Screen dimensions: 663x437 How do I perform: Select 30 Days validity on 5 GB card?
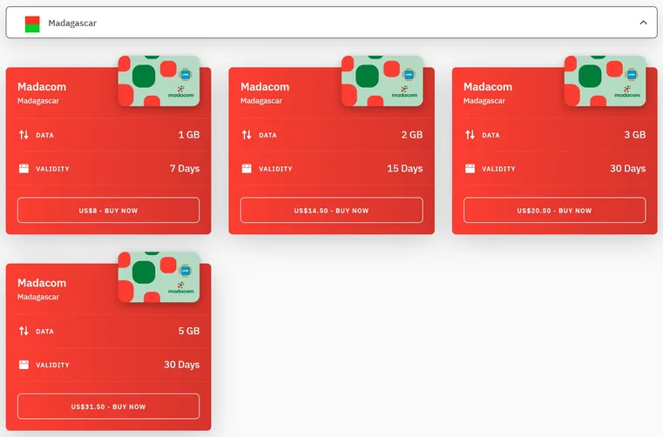pos(181,365)
